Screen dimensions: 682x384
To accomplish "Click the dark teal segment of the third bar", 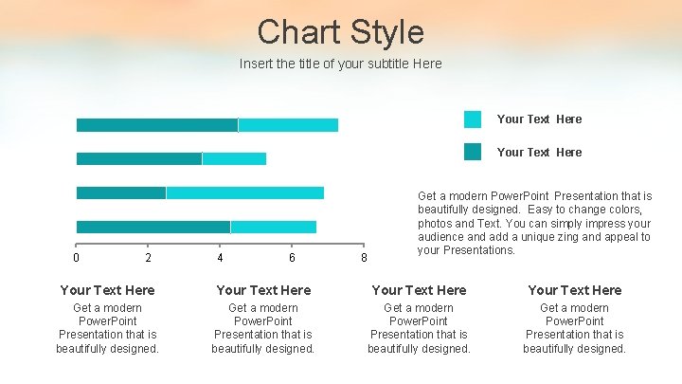I will [x=121, y=192].
